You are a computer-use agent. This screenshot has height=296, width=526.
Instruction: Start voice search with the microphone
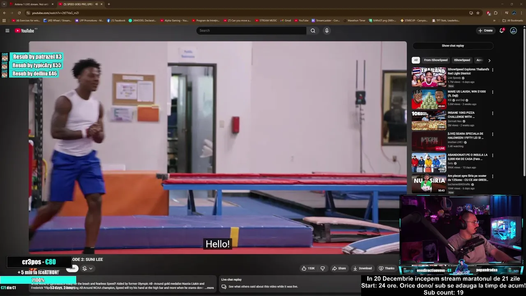pos(327,30)
